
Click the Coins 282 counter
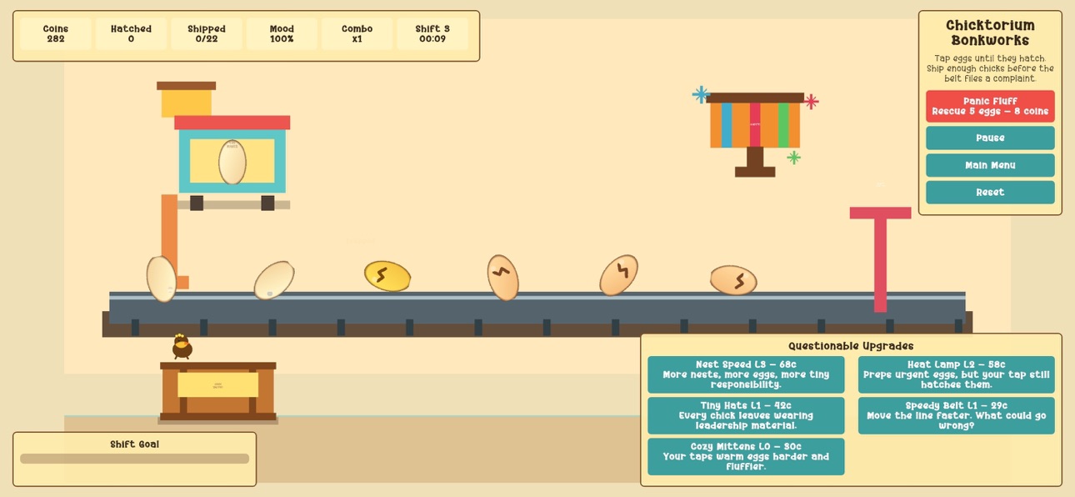[56, 34]
